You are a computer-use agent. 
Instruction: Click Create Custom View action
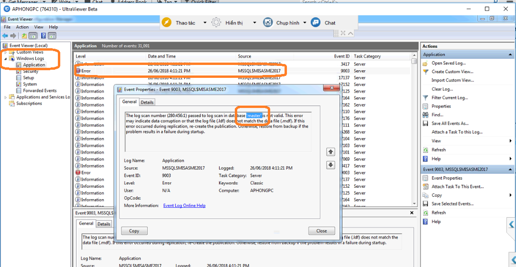[x=452, y=72]
